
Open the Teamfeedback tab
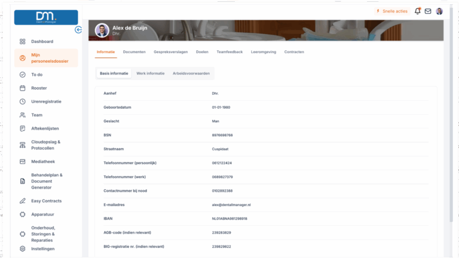tap(229, 52)
